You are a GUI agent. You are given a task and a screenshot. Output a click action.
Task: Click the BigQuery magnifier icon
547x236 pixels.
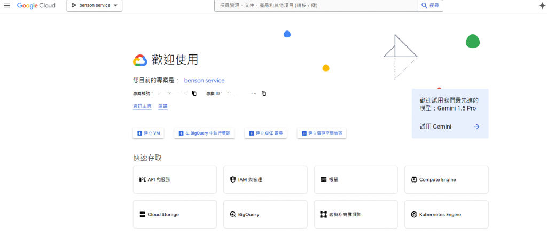pos(233,215)
